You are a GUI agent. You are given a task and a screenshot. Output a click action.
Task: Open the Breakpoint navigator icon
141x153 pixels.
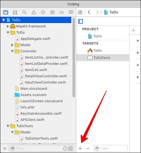point(62,12)
